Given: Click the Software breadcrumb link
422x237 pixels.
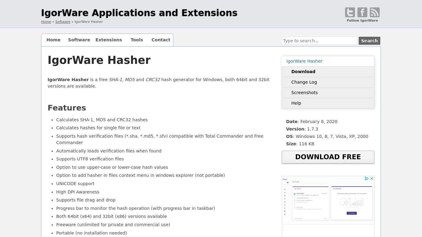Looking at the screenshot, I should pos(63,22).
